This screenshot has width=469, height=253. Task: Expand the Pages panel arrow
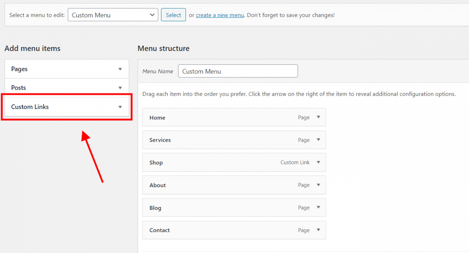coord(120,69)
